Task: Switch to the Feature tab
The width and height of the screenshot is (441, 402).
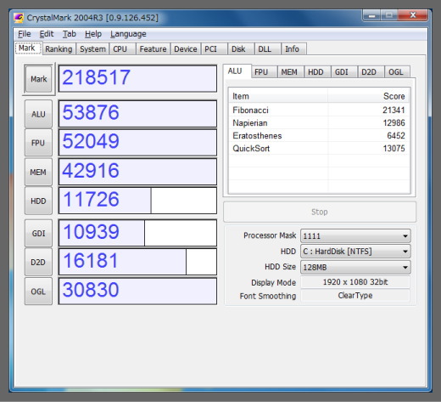Action: click(153, 49)
